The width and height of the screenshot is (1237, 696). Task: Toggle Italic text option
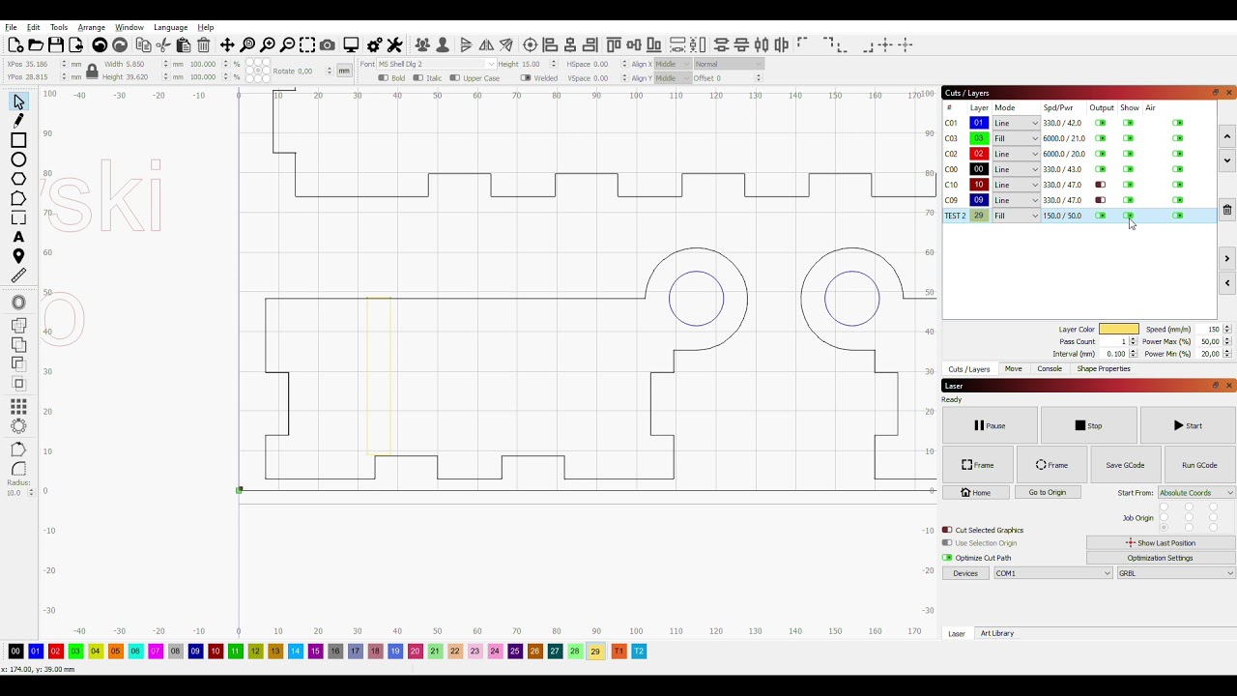420,78
